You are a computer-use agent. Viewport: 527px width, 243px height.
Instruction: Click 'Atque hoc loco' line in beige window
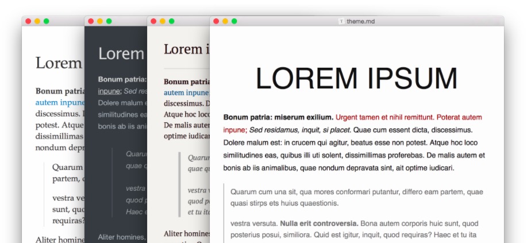[187, 114]
